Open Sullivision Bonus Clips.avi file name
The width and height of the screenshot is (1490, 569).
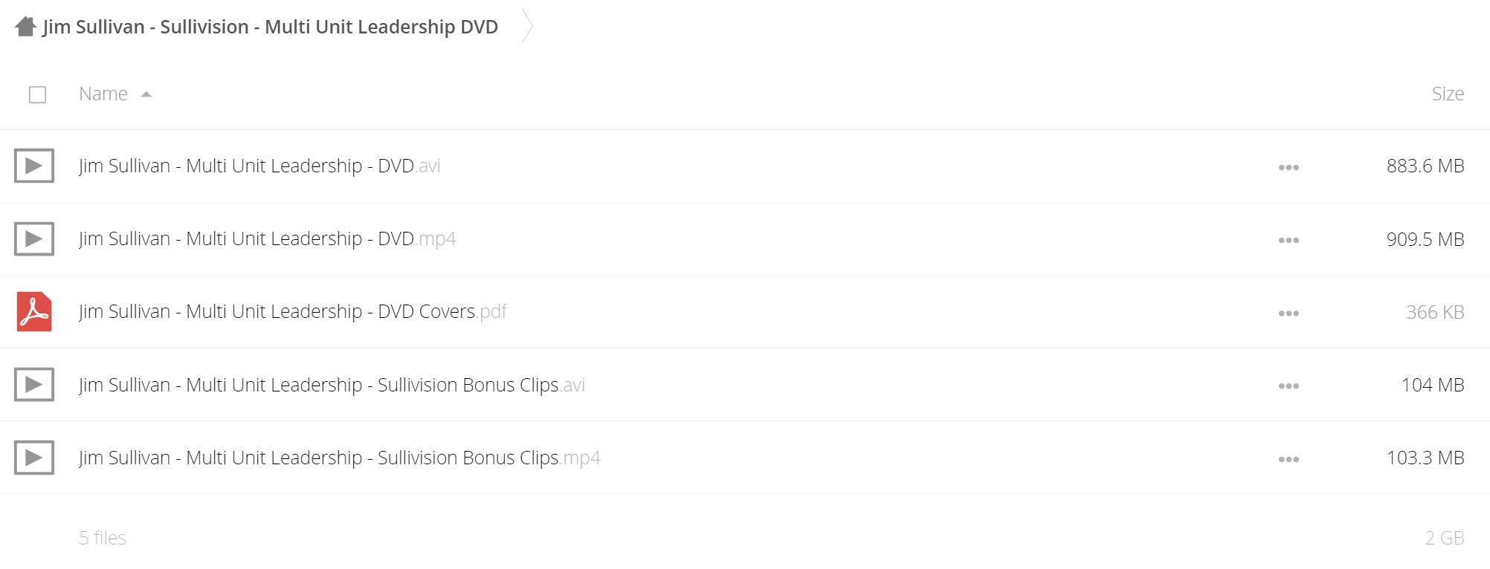332,385
